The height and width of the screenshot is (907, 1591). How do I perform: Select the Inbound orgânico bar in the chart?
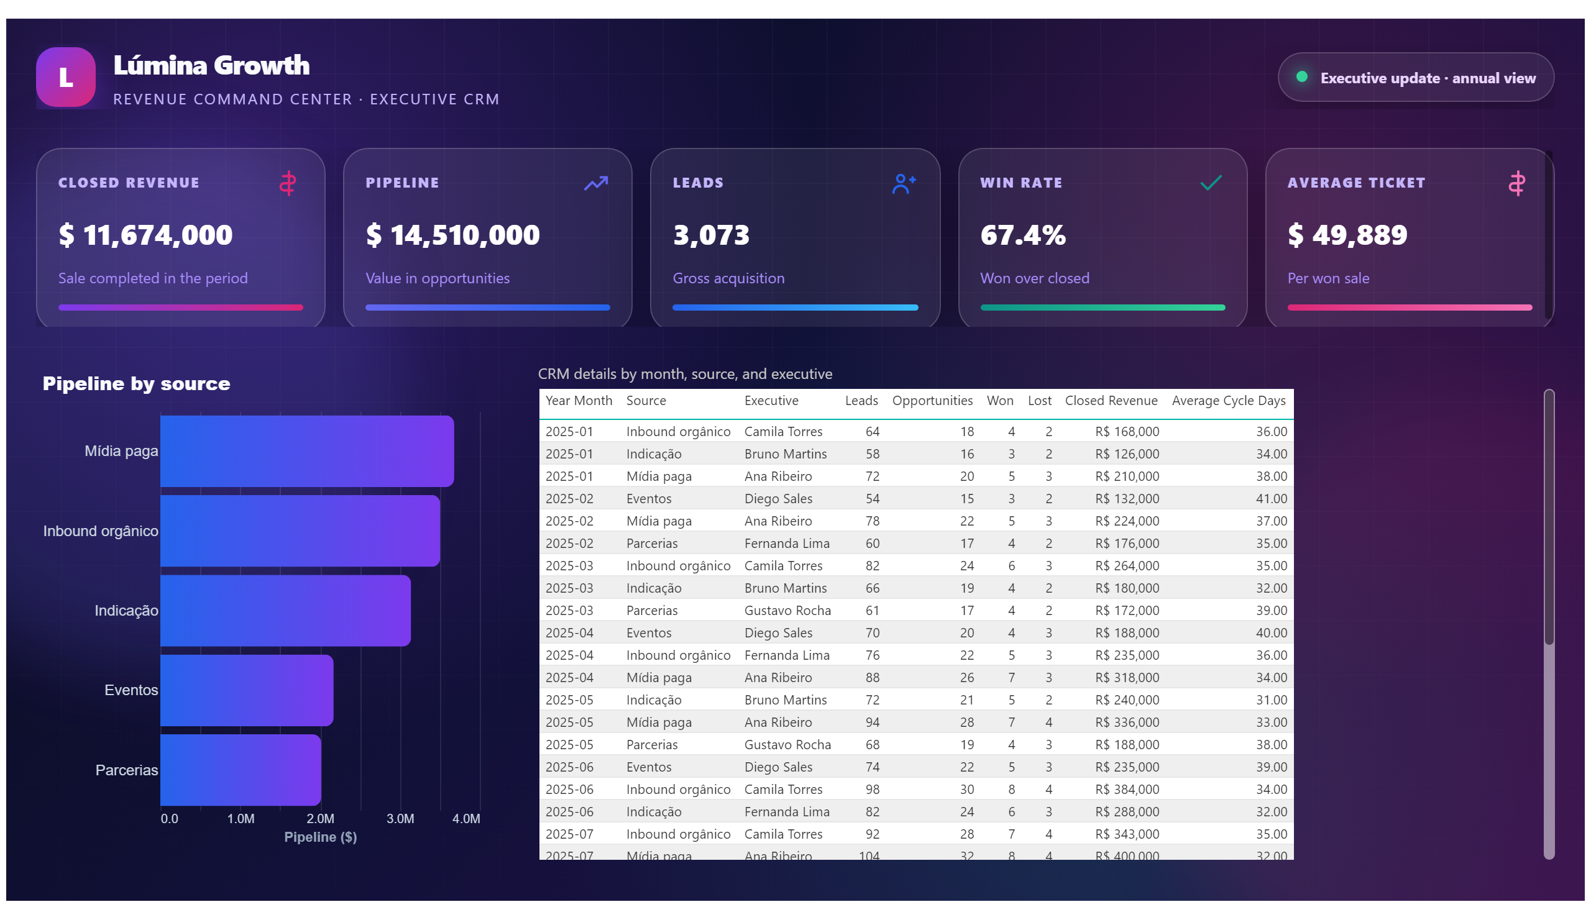point(300,531)
